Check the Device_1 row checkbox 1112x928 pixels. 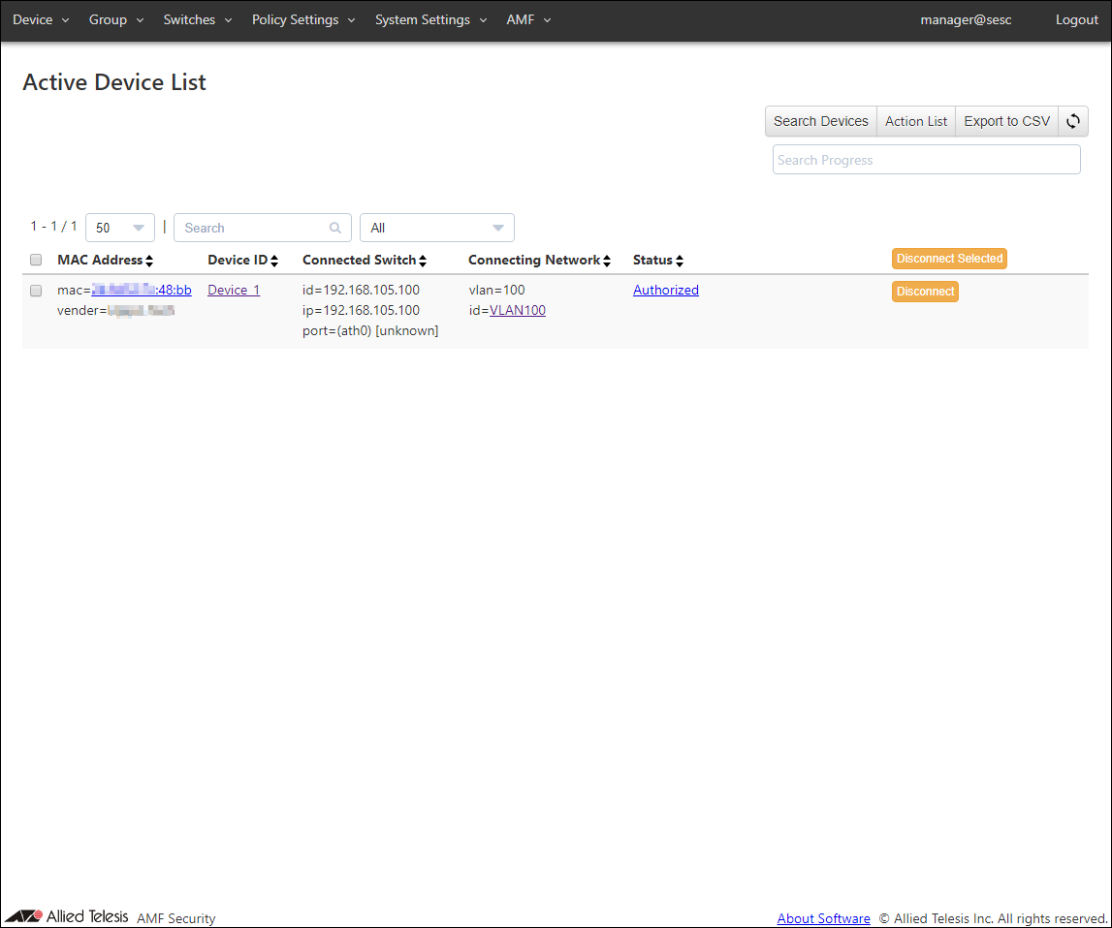tap(36, 291)
